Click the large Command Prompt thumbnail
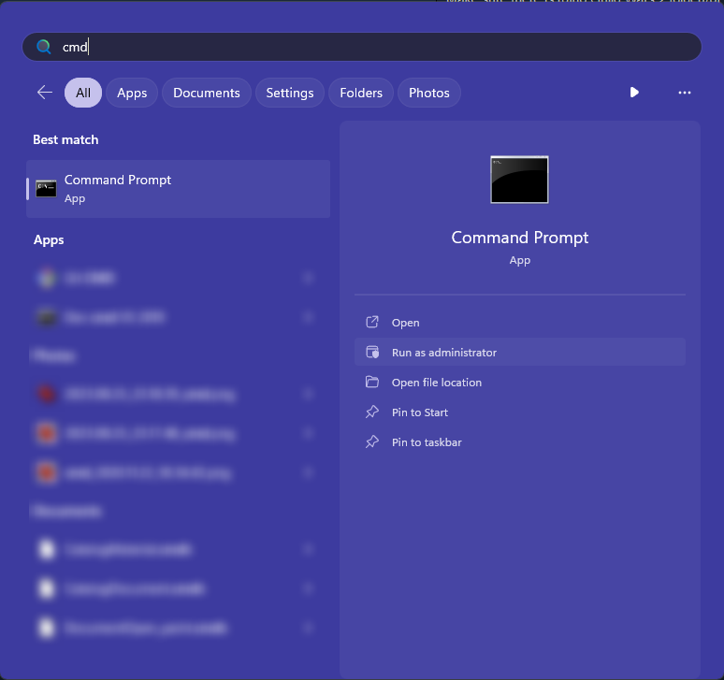Screen dimensions: 724x680 coord(519,180)
